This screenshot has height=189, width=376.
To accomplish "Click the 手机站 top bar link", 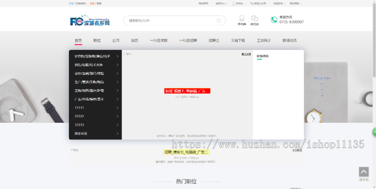I will tap(238, 4).
